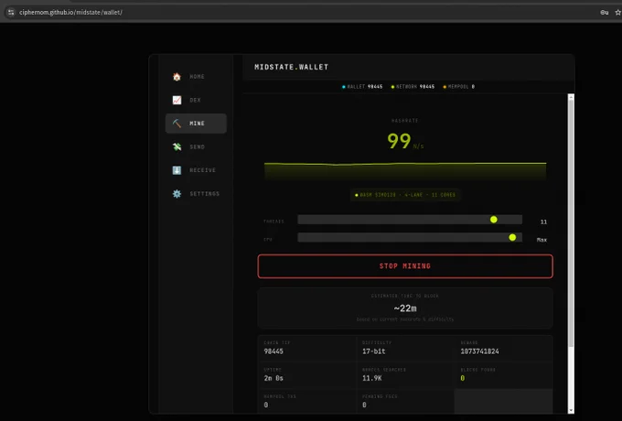Image resolution: width=622 pixels, height=421 pixels.
Task: Click the pending fees value 0
Action: [x=364, y=405]
